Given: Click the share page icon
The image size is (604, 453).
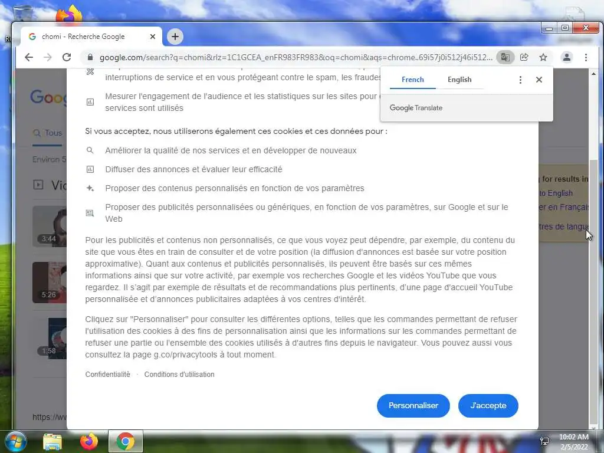Looking at the screenshot, I should (x=524, y=57).
